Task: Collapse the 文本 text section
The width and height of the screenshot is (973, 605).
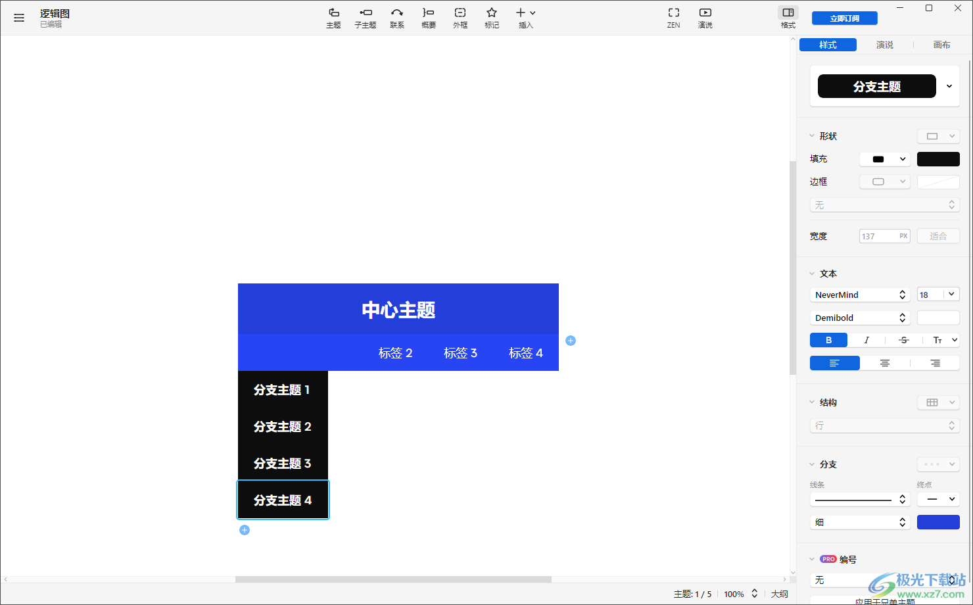Action: click(x=812, y=274)
